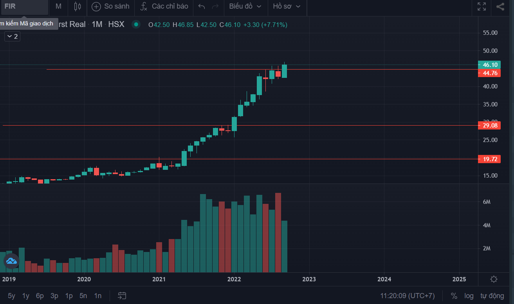
Task: Expand the collapsed indicators legend showing 2
Action: coord(13,36)
